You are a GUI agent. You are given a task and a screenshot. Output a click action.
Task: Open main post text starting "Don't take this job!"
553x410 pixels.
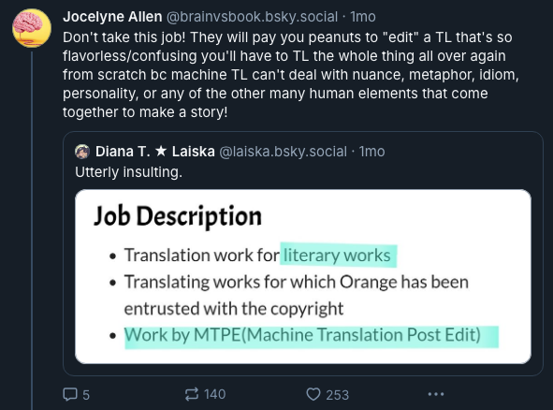point(291,75)
